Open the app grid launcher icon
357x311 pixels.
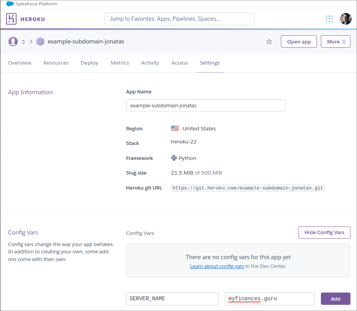coord(329,19)
